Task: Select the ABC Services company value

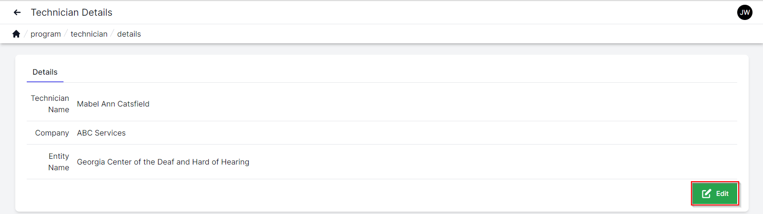Action: click(101, 133)
